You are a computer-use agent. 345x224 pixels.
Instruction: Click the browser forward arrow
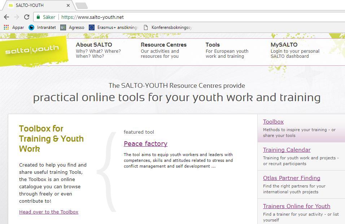tap(17, 17)
